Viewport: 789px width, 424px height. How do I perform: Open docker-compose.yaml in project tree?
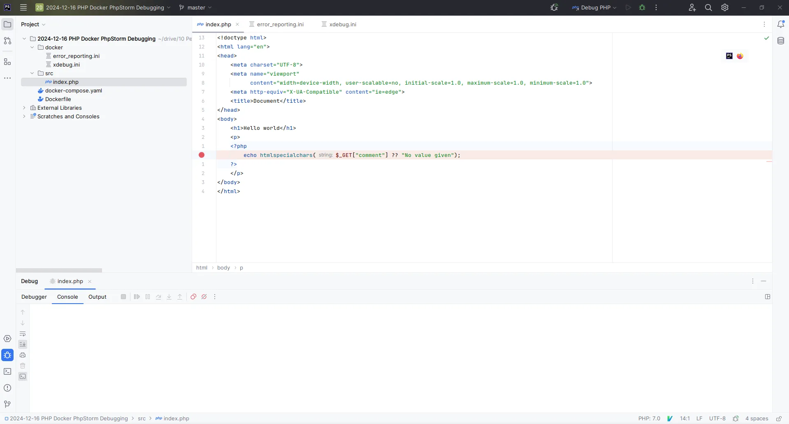[73, 90]
